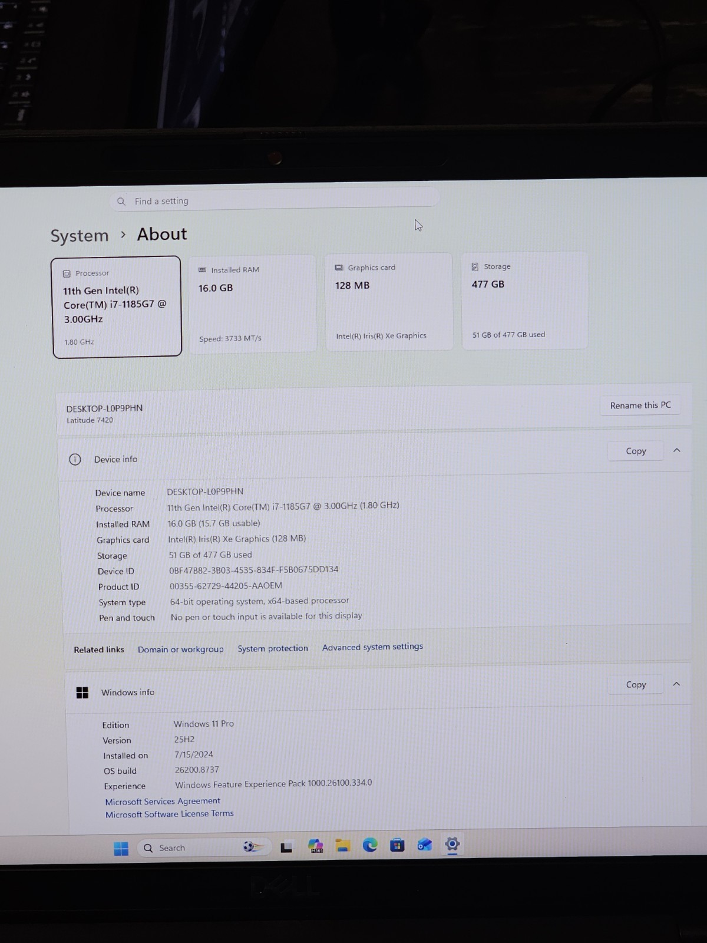The width and height of the screenshot is (707, 943).
Task: Click the taskbar Search box
Action: (x=204, y=848)
